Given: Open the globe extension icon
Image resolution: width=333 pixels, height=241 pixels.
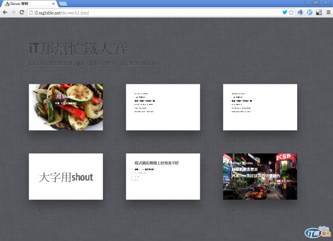Looking at the screenshot, I should (300, 13).
